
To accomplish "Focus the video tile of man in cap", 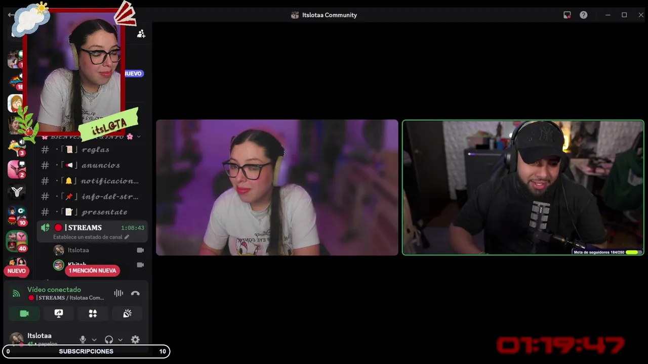I will pyautogui.click(x=523, y=188).
